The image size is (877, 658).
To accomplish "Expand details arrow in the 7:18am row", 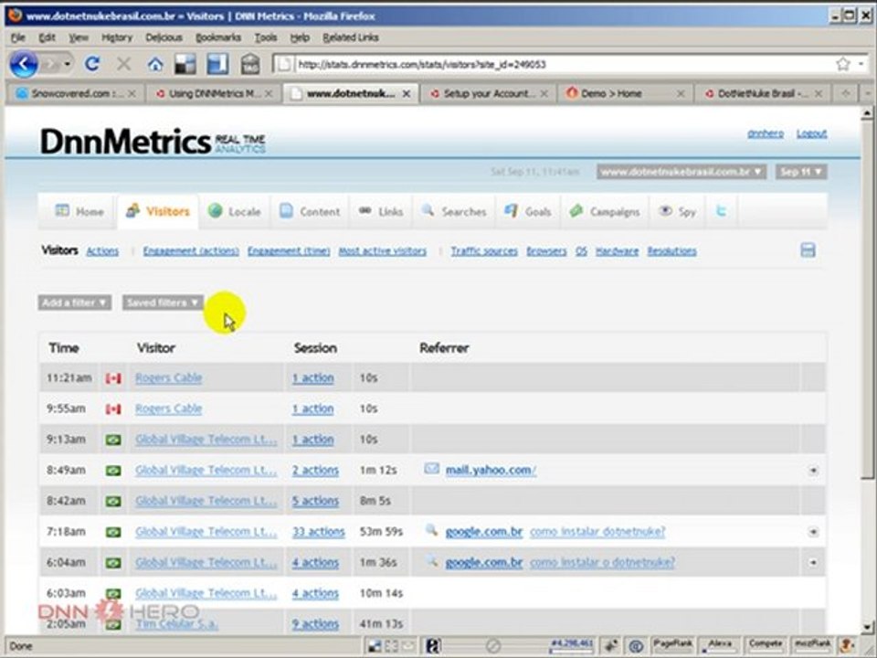I will (x=813, y=532).
